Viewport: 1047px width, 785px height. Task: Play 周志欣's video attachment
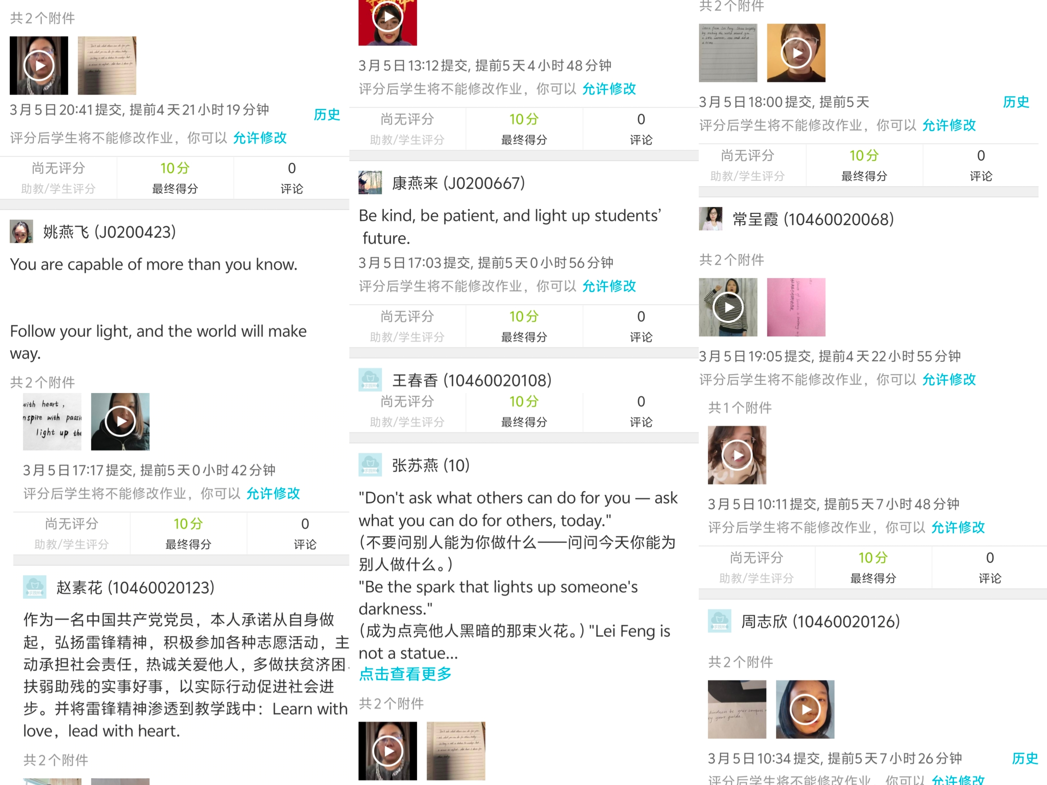click(805, 709)
